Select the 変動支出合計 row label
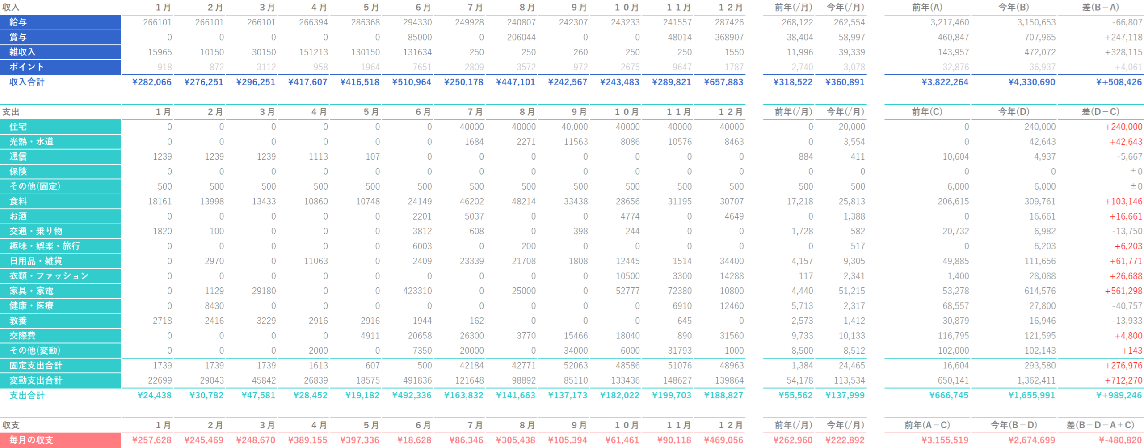Screen dimensions: 1144x448 point(60,380)
